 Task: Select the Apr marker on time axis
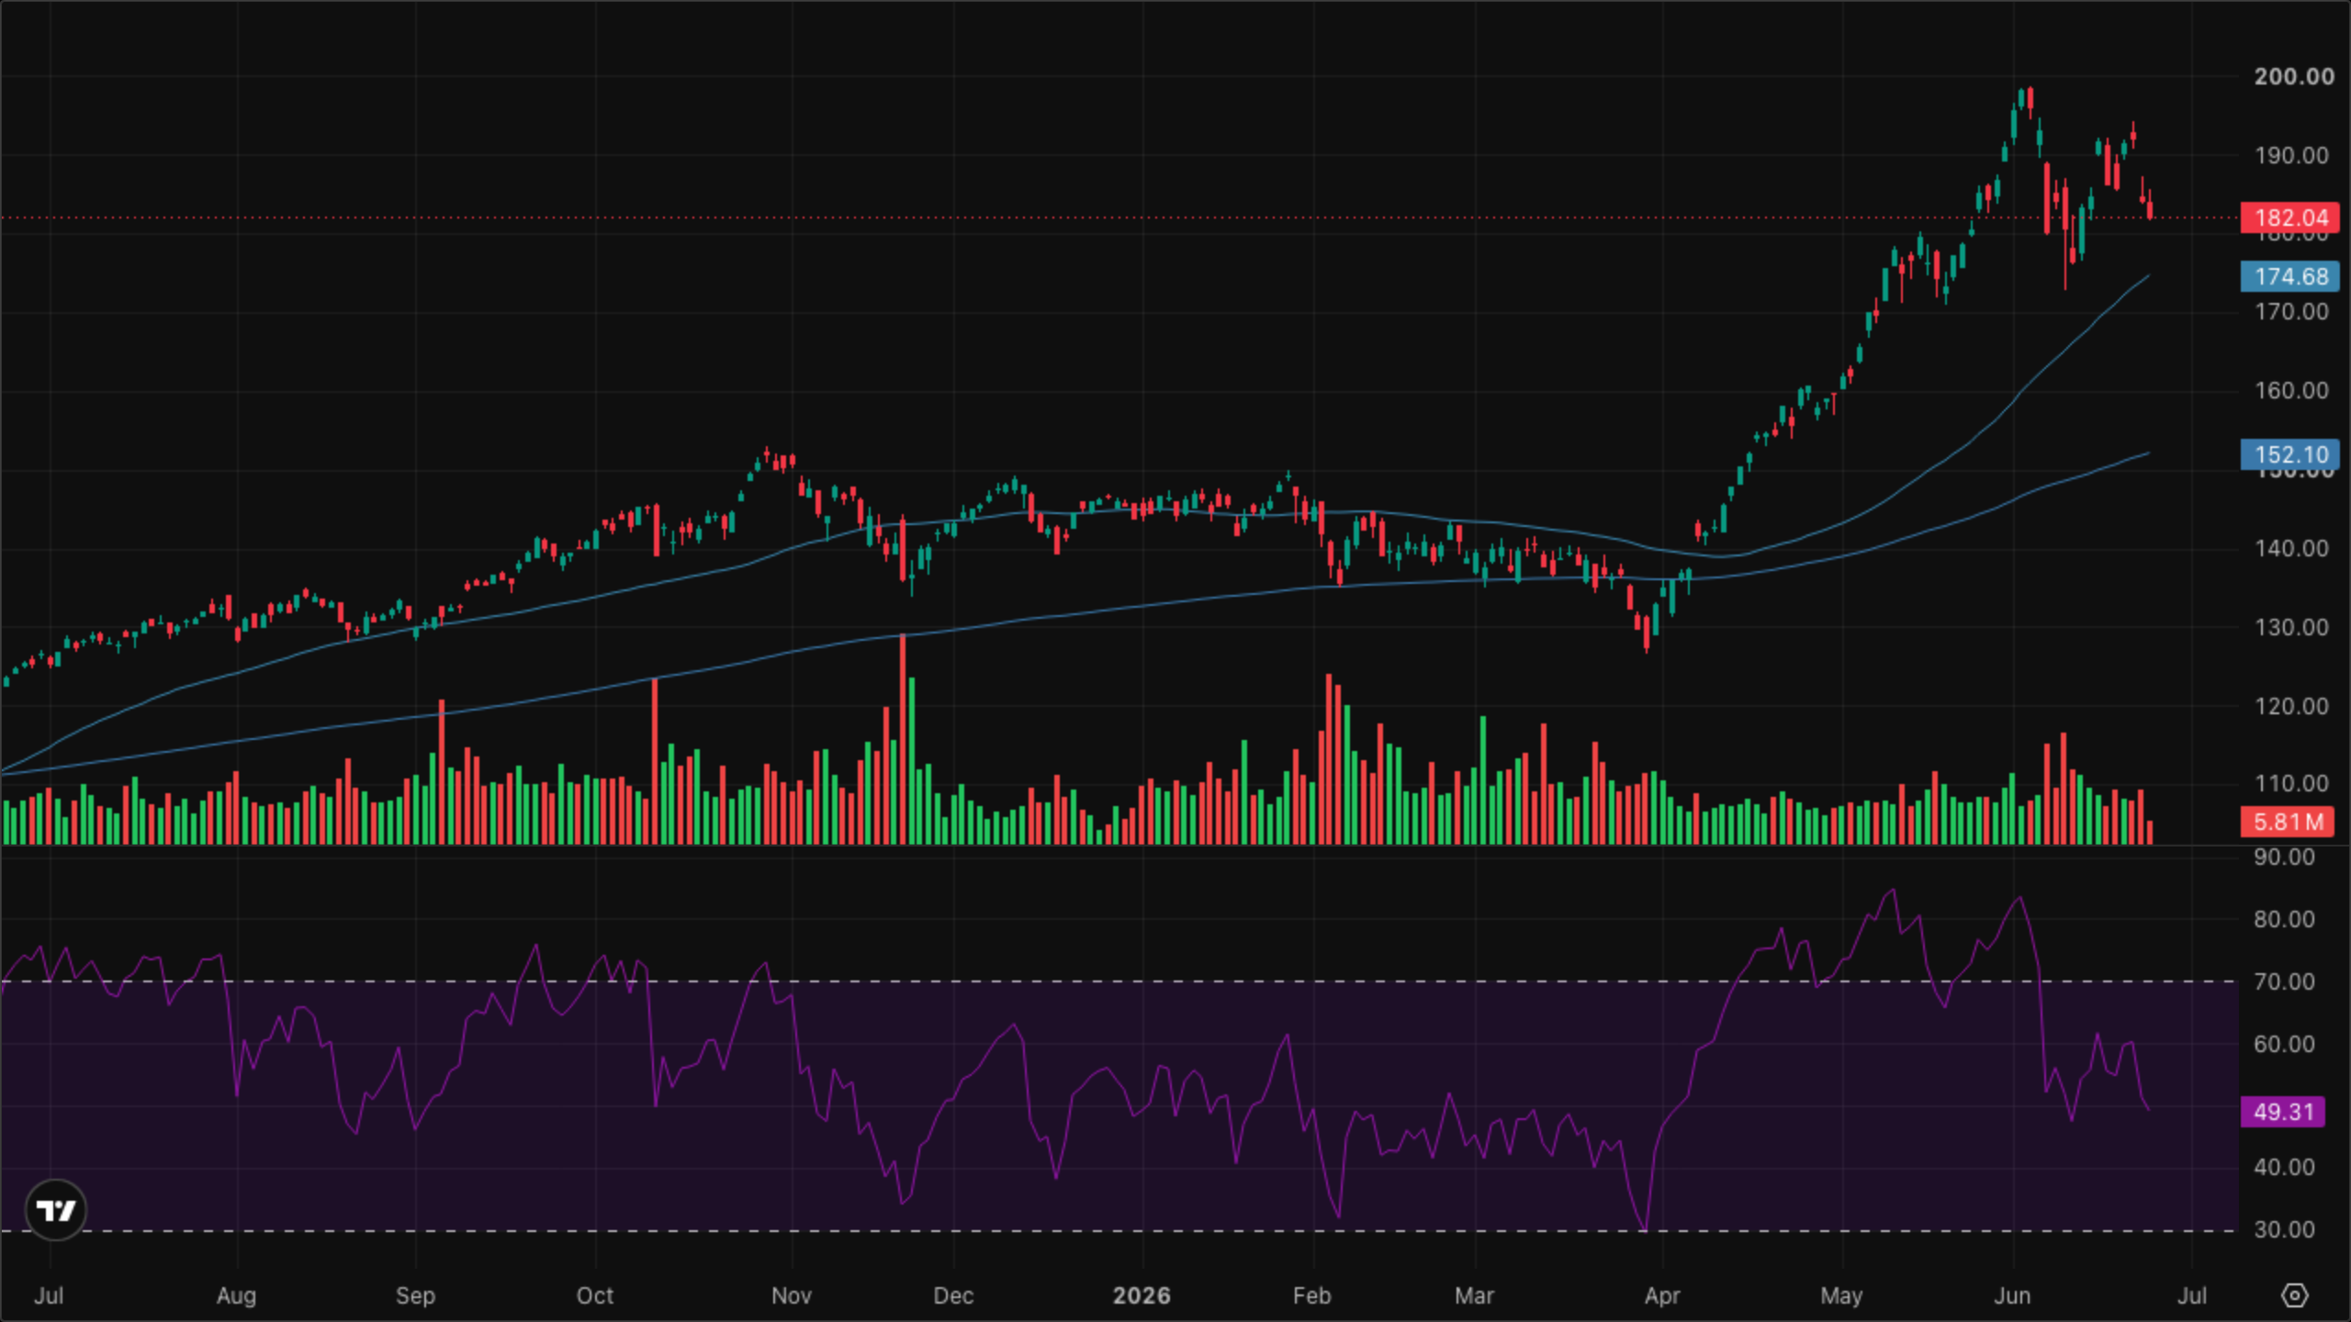[x=1662, y=1295]
